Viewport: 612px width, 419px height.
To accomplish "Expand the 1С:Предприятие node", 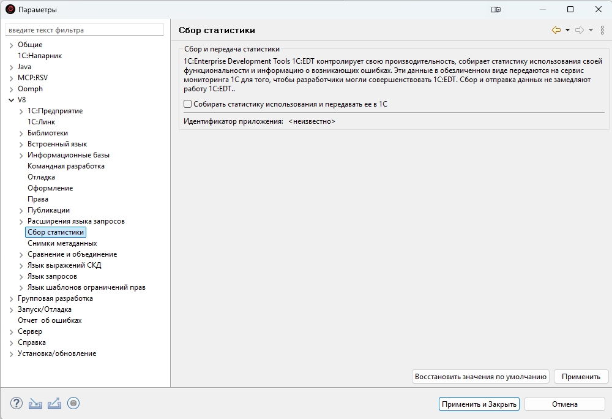I will coord(21,111).
